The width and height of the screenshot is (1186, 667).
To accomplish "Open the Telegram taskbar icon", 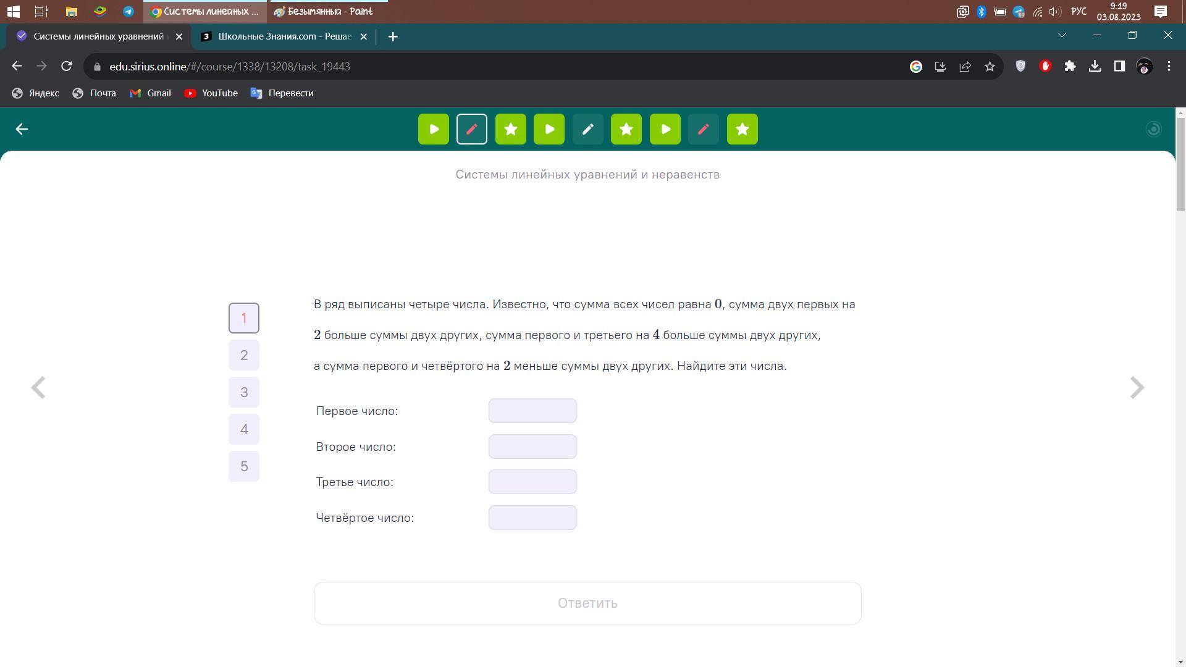I will [x=128, y=11].
